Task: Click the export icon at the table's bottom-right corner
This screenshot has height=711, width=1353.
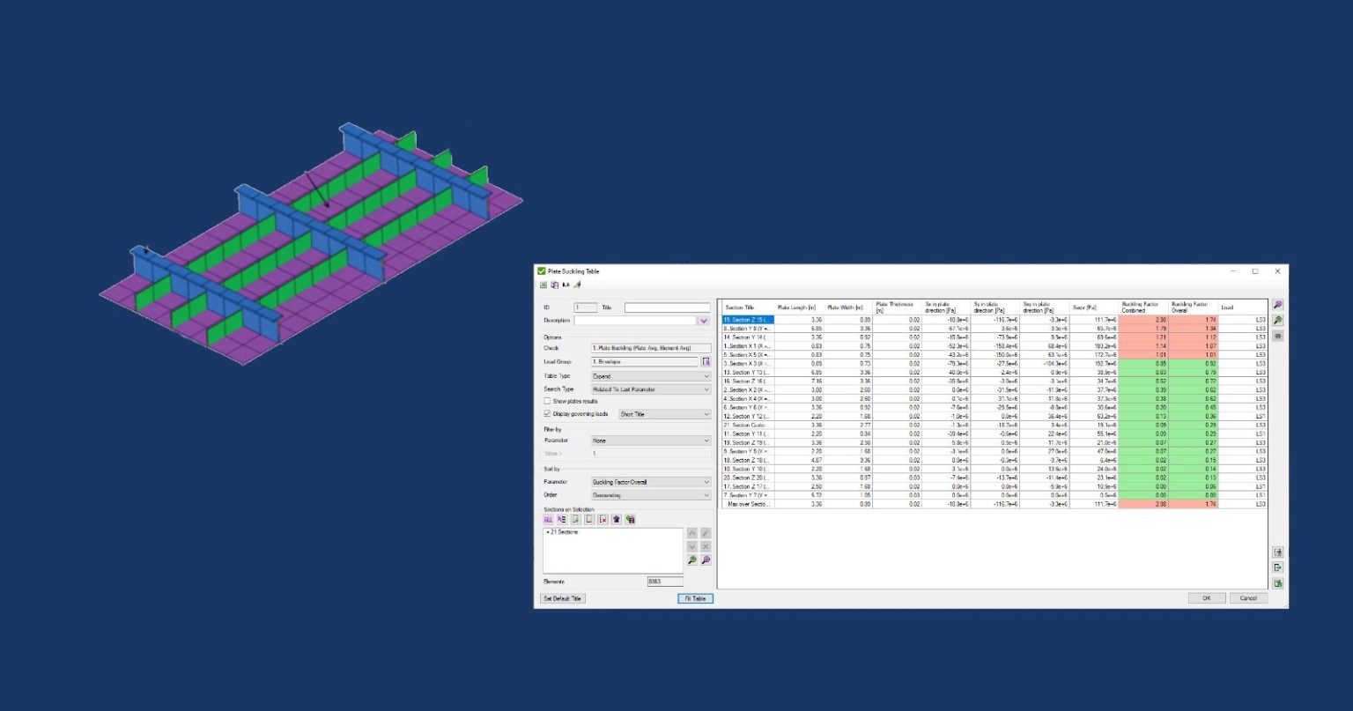Action: (1279, 567)
